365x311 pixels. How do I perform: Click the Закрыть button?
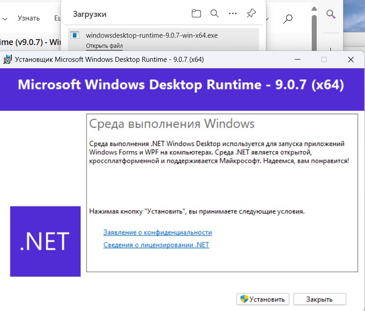(319, 299)
